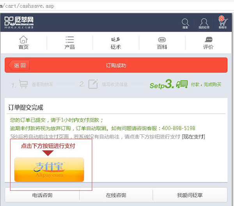Click the step 1 shopping cart icon

pyautogui.click(x=23, y=84)
